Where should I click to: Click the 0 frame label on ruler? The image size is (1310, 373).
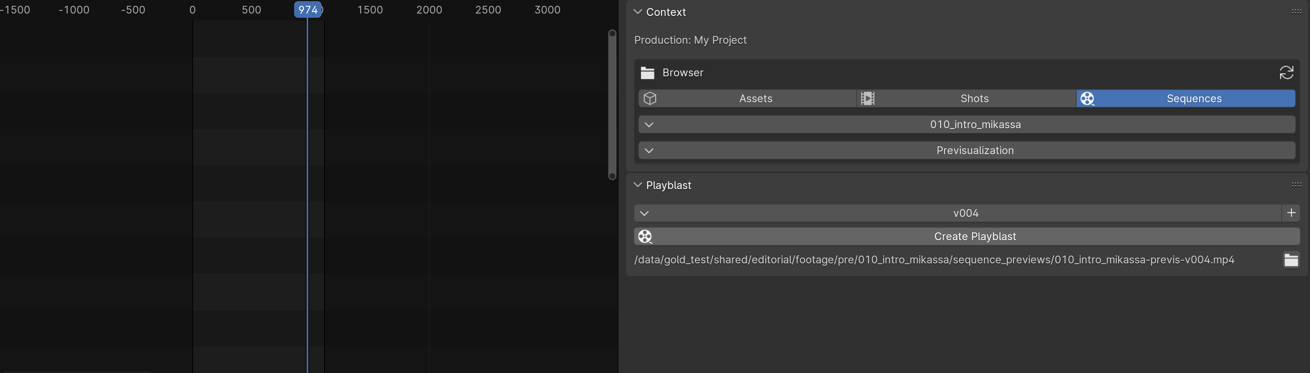click(x=192, y=10)
